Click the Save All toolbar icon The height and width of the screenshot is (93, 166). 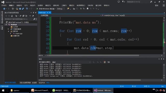(x=23, y=9)
